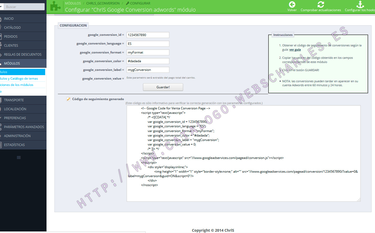375x233 pixels.
Task: Click CHRLS_GCONVERSION breadcrumb link
Action: click(103, 3)
